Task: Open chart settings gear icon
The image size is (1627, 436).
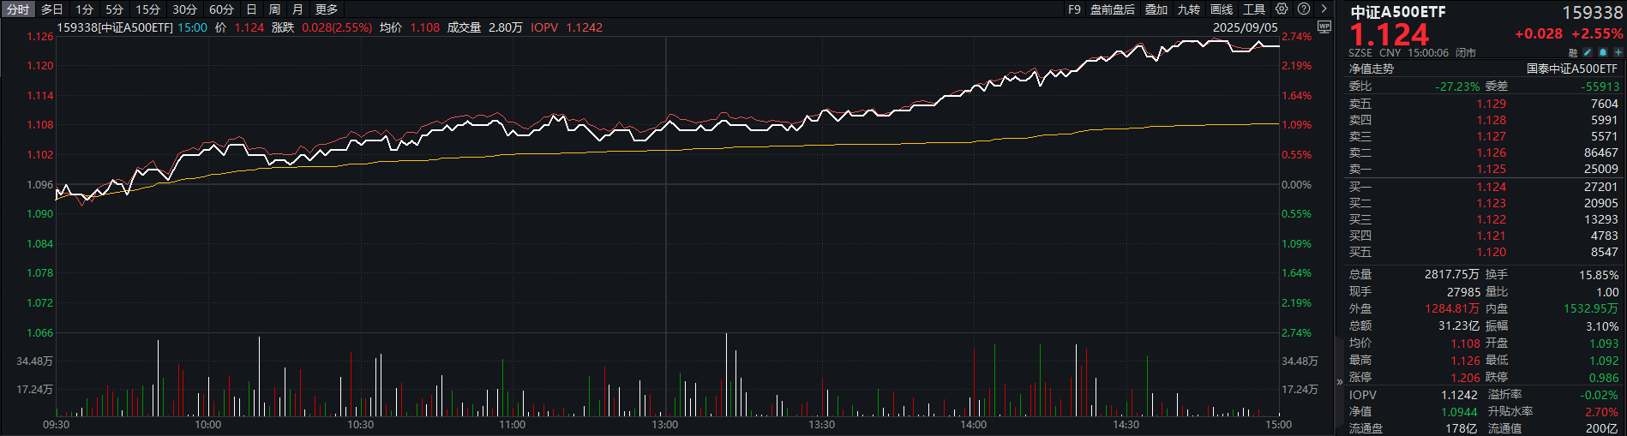Action: (x=1282, y=9)
